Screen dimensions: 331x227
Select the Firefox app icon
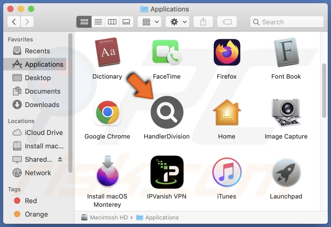pos(227,52)
